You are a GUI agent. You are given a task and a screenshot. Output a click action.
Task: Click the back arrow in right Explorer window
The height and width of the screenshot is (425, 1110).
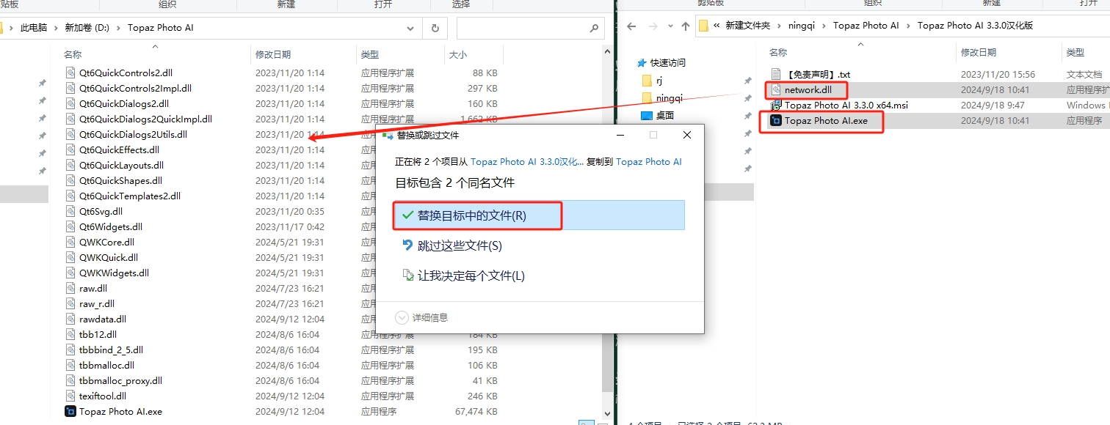(x=631, y=26)
